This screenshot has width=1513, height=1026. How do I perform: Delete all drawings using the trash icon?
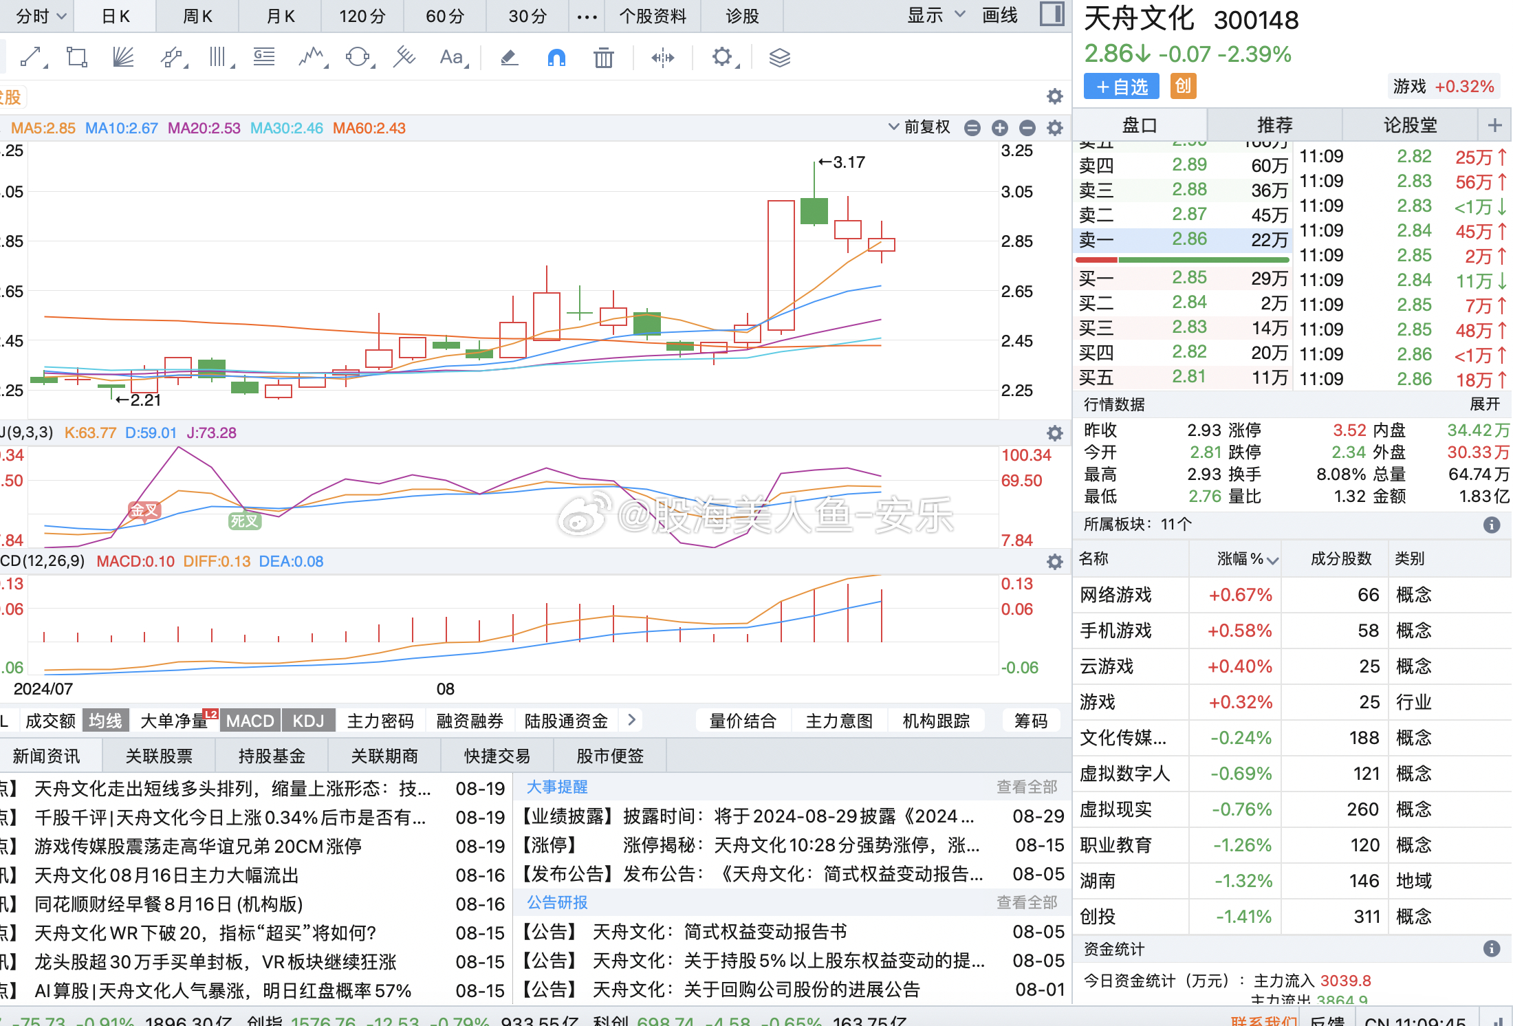pyautogui.click(x=603, y=57)
